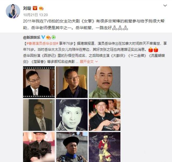Open the #香港演员岳华去世# hashtag topic
Image resolution: width=172 pixels, height=162 pixels.
point(42,43)
